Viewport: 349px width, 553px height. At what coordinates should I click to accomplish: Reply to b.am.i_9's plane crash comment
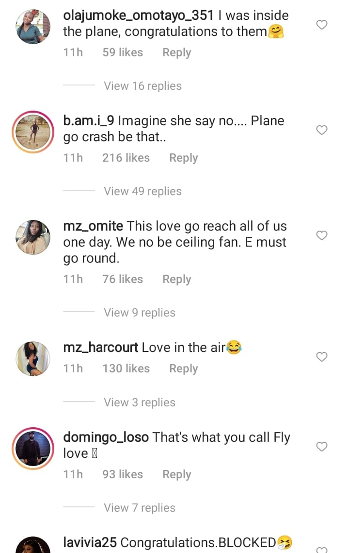[x=183, y=158]
